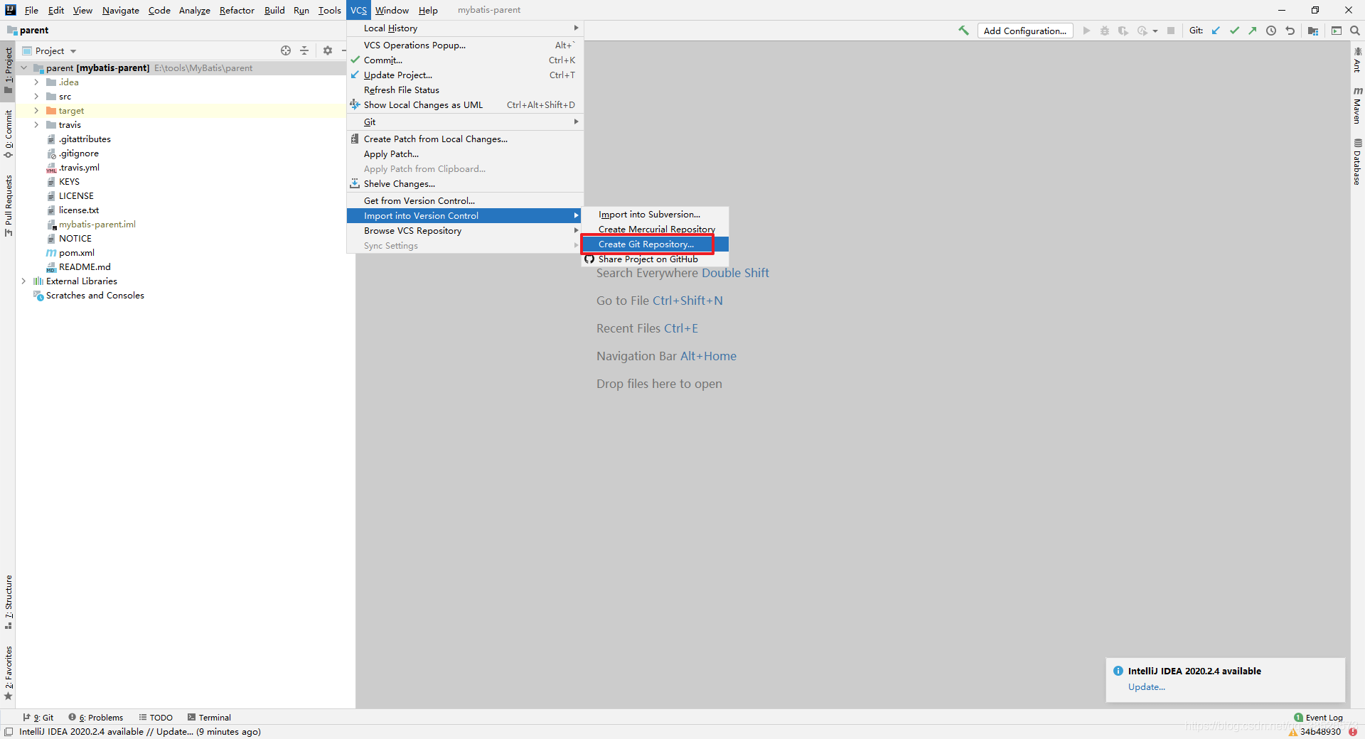
Task: Click the Run play icon in toolbar
Action: 1086,31
